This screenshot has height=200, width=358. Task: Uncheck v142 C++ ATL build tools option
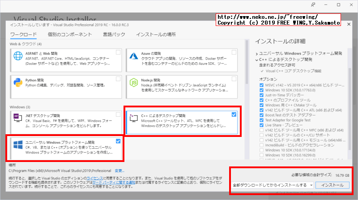[261, 110]
